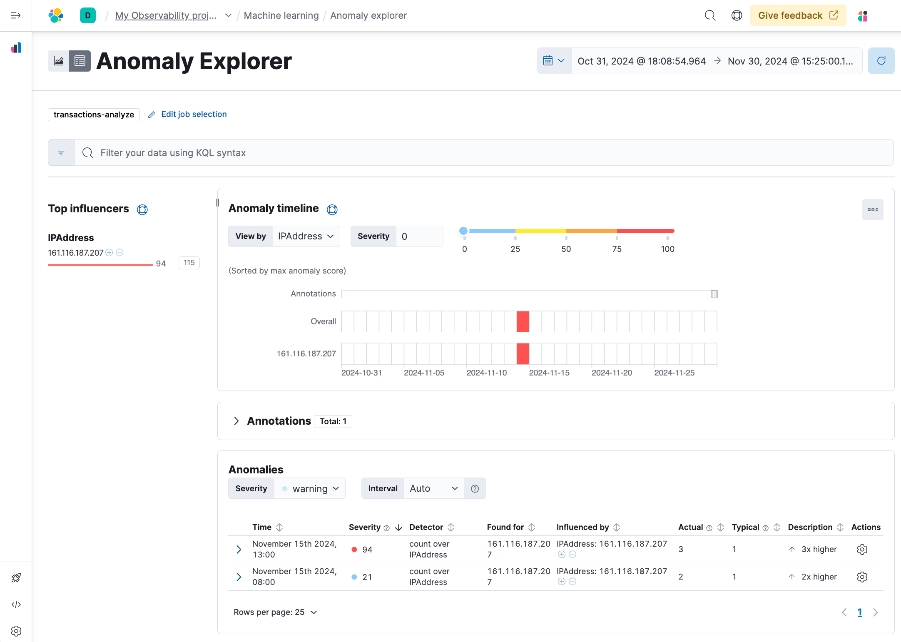Image resolution: width=901 pixels, height=642 pixels.
Task: Open the D space avatar
Action: (88, 15)
